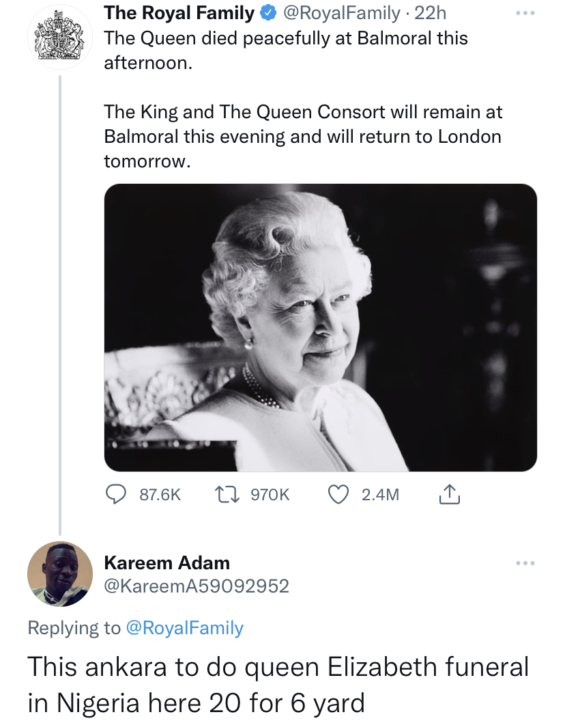
Task: Open more options on Kareem Adam's reply
Action: click(523, 562)
